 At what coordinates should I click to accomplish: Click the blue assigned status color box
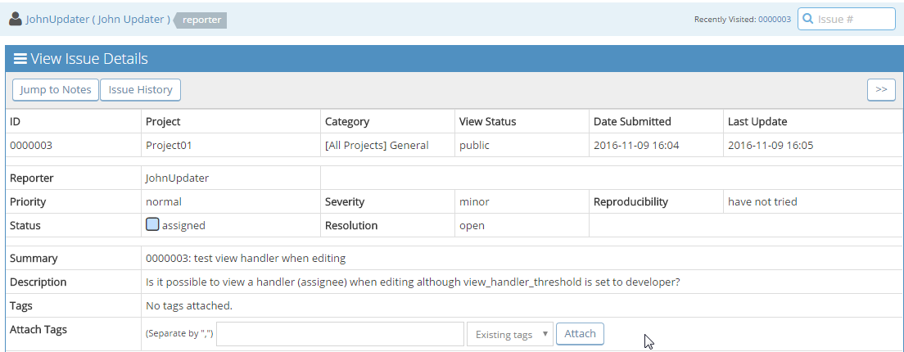152,224
